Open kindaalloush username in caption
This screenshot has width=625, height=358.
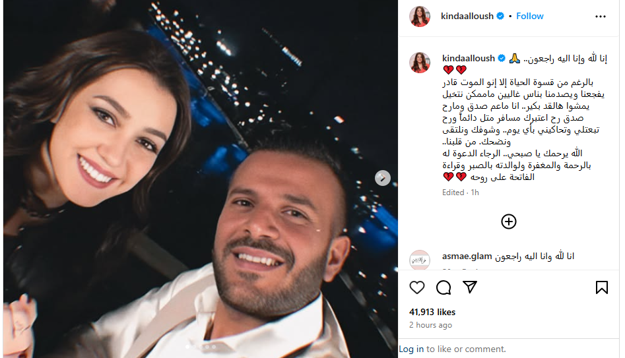click(469, 58)
